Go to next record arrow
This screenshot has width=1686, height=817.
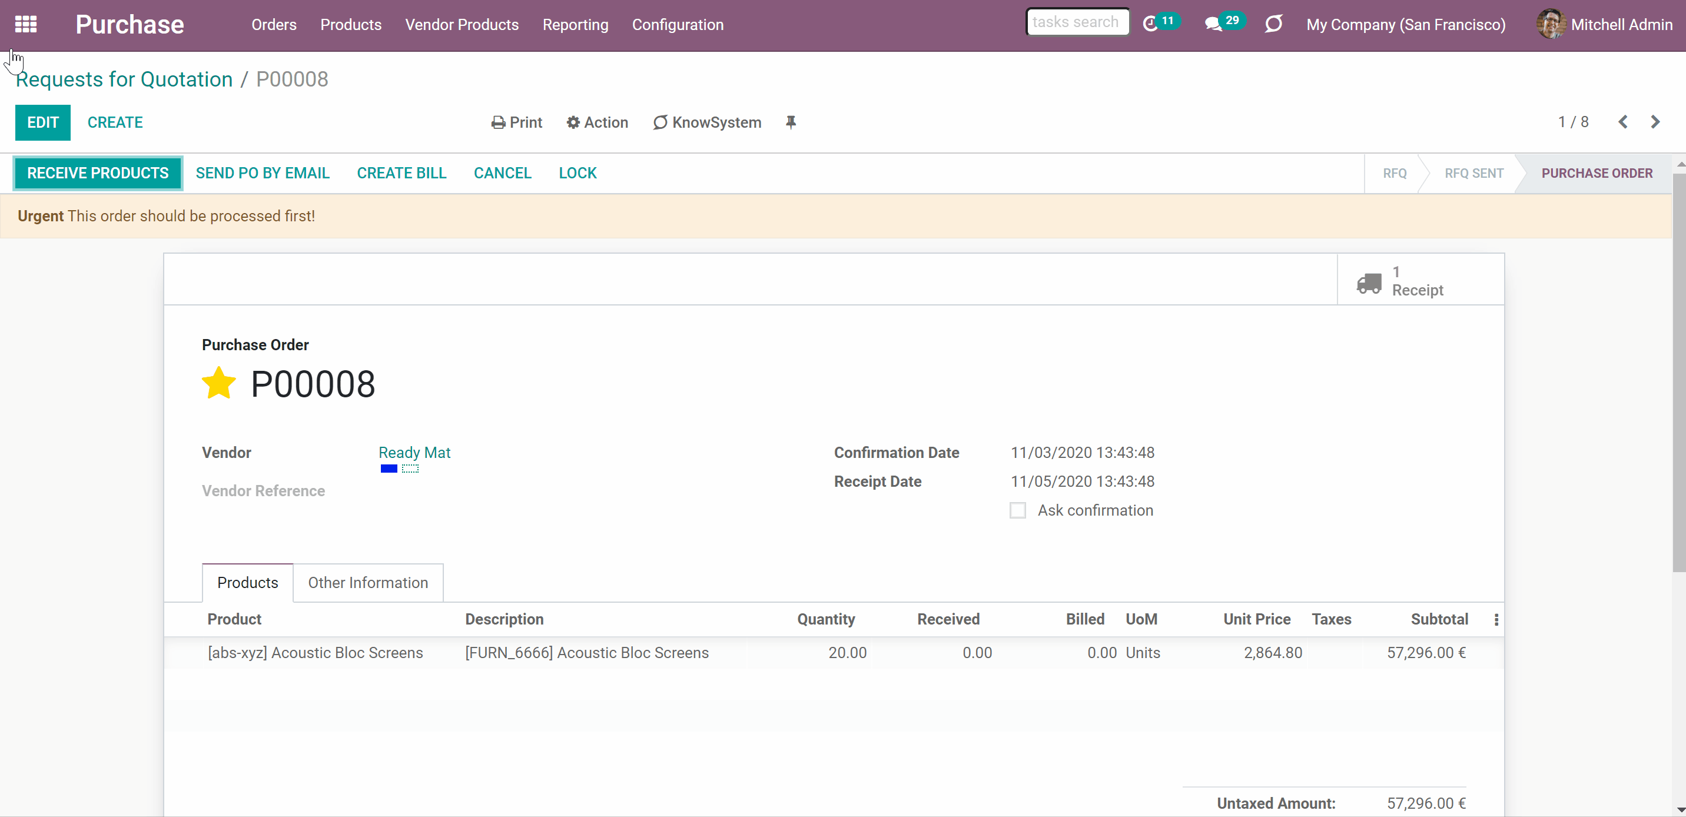(x=1655, y=122)
